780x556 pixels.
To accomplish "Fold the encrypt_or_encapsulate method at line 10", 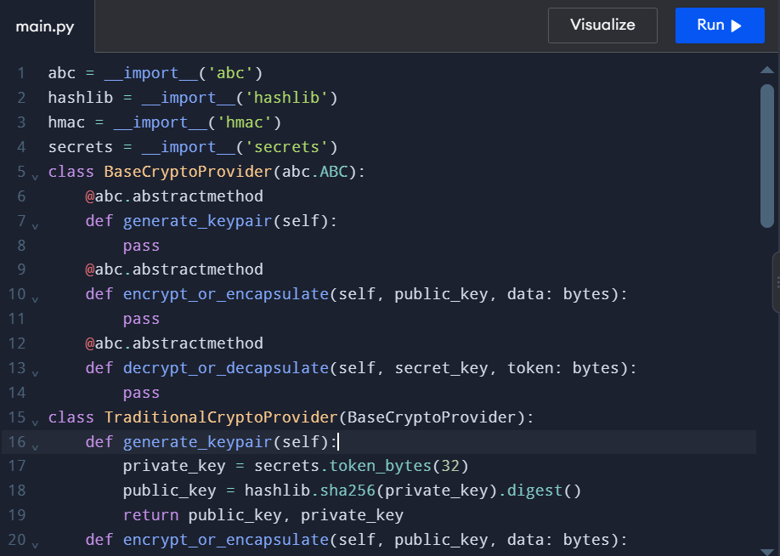I will coord(35,298).
